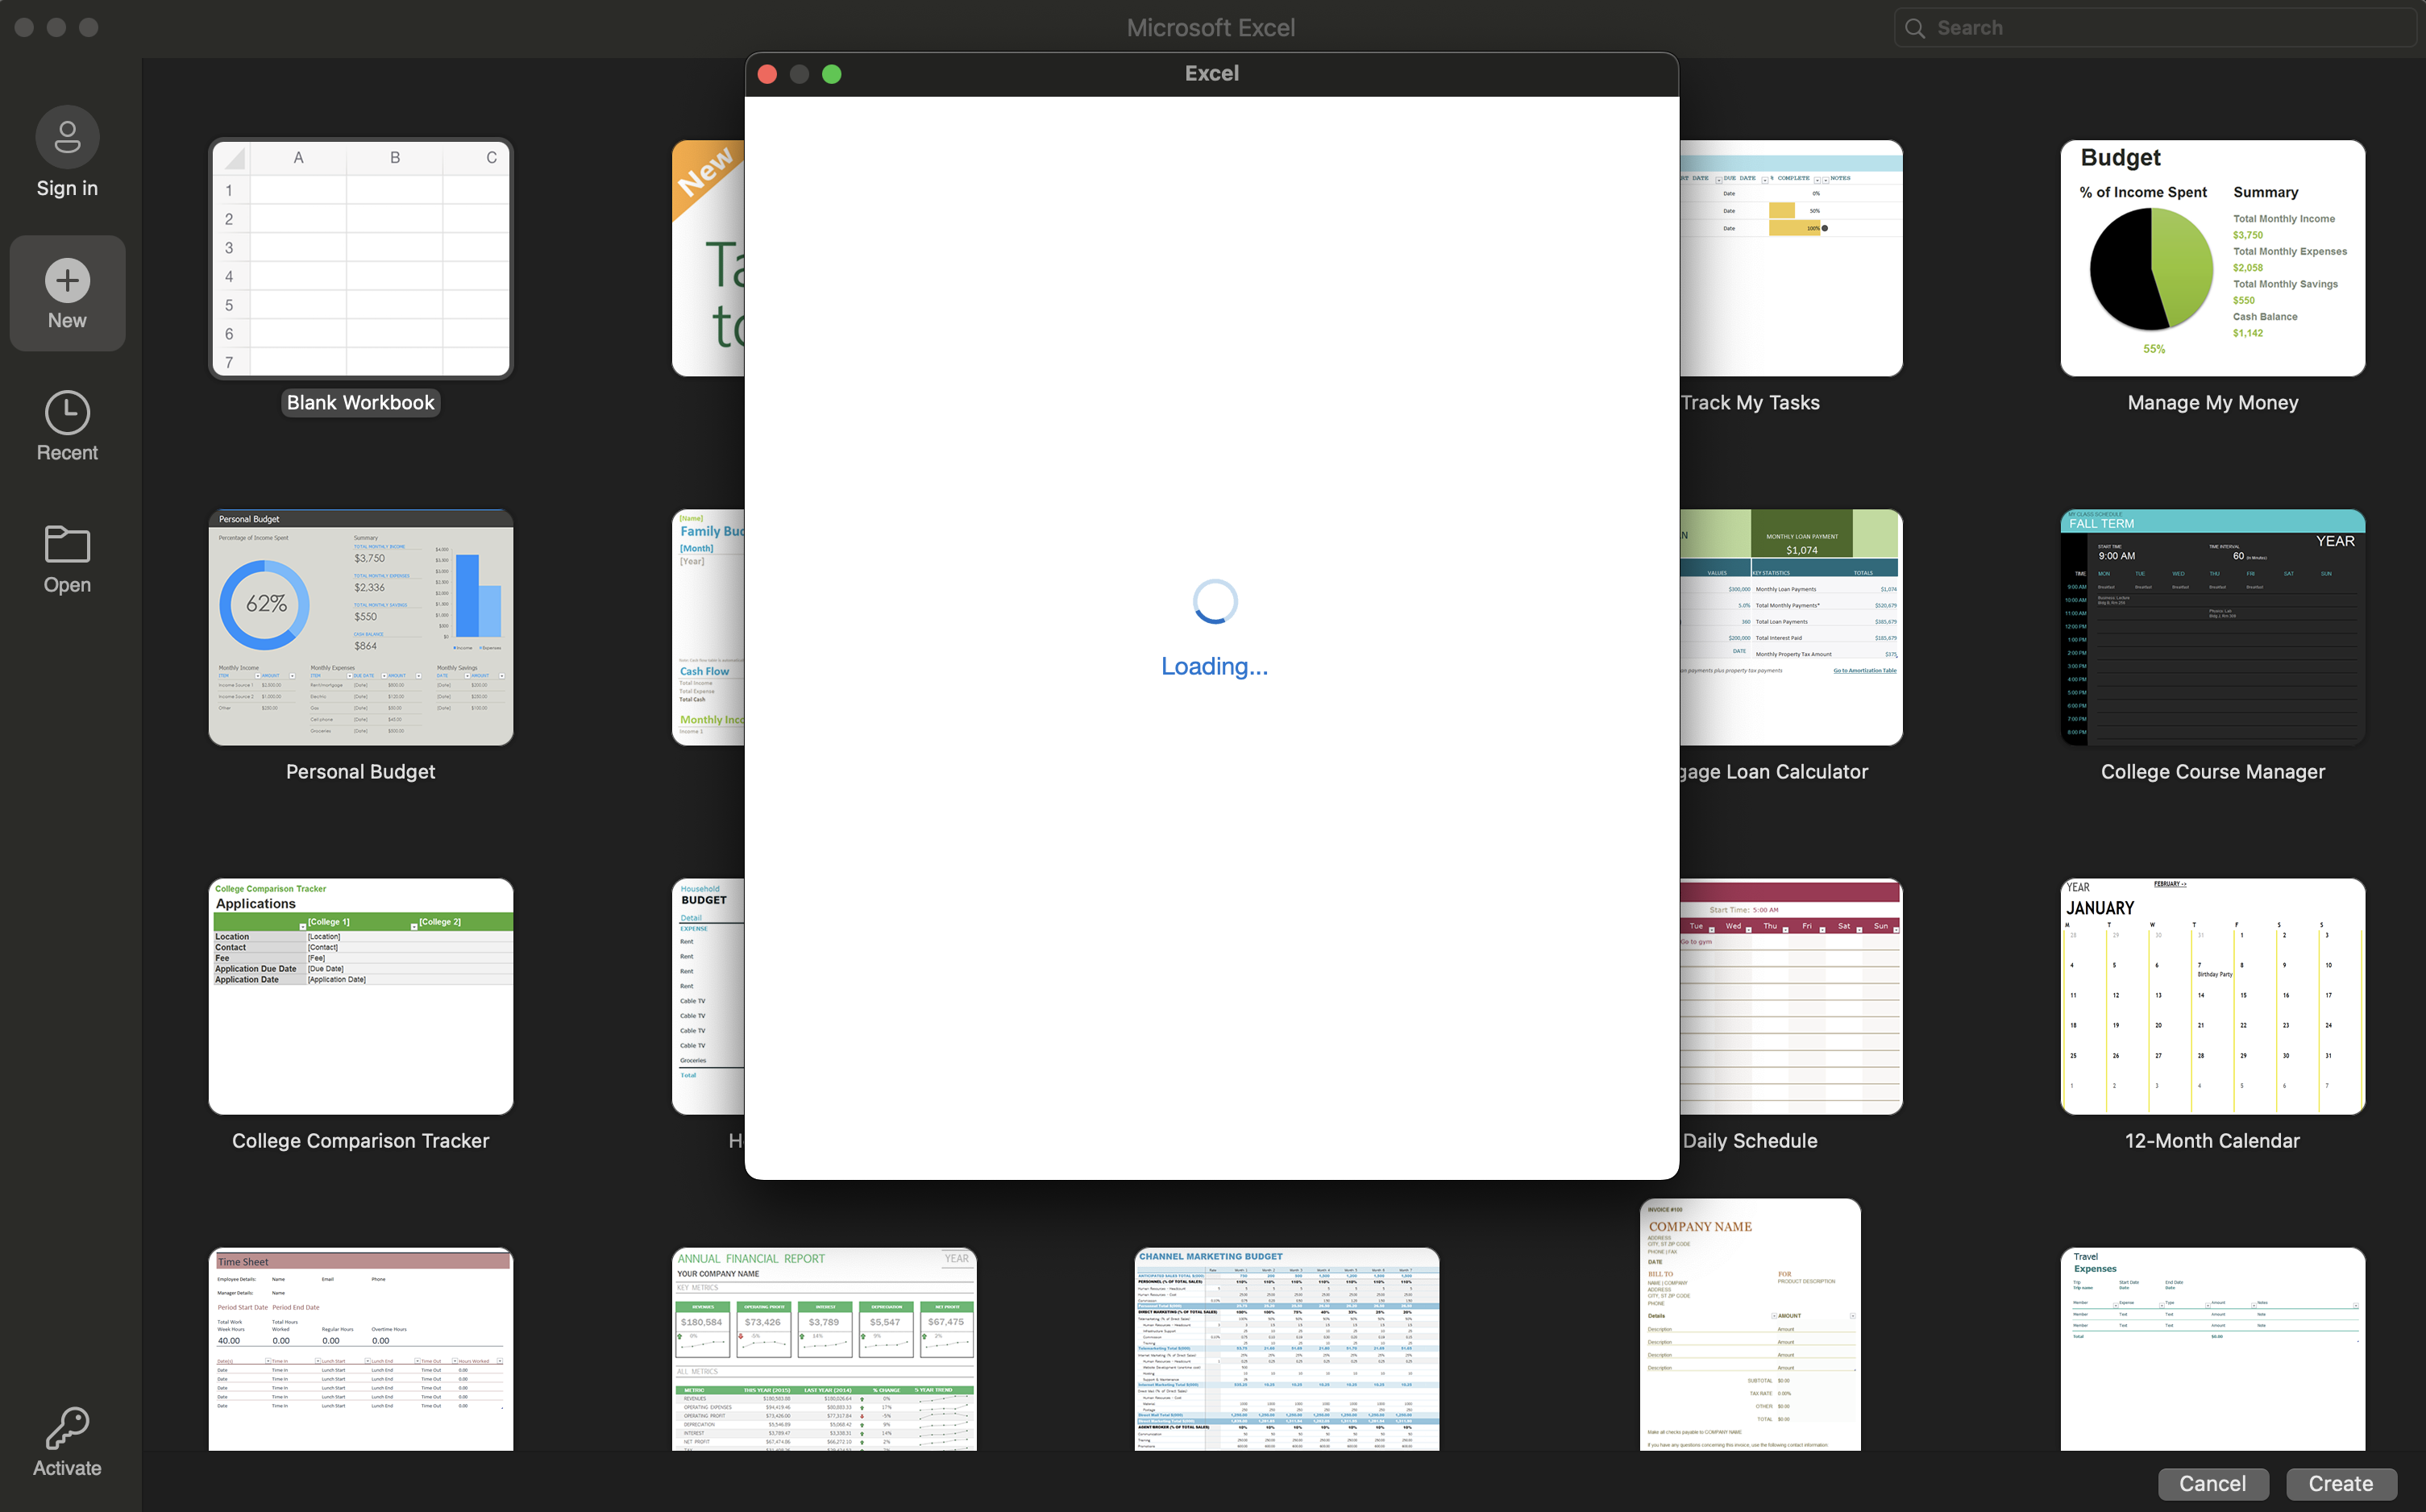The height and width of the screenshot is (1512, 2426).
Task: Click the Create button
Action: point(2340,1483)
